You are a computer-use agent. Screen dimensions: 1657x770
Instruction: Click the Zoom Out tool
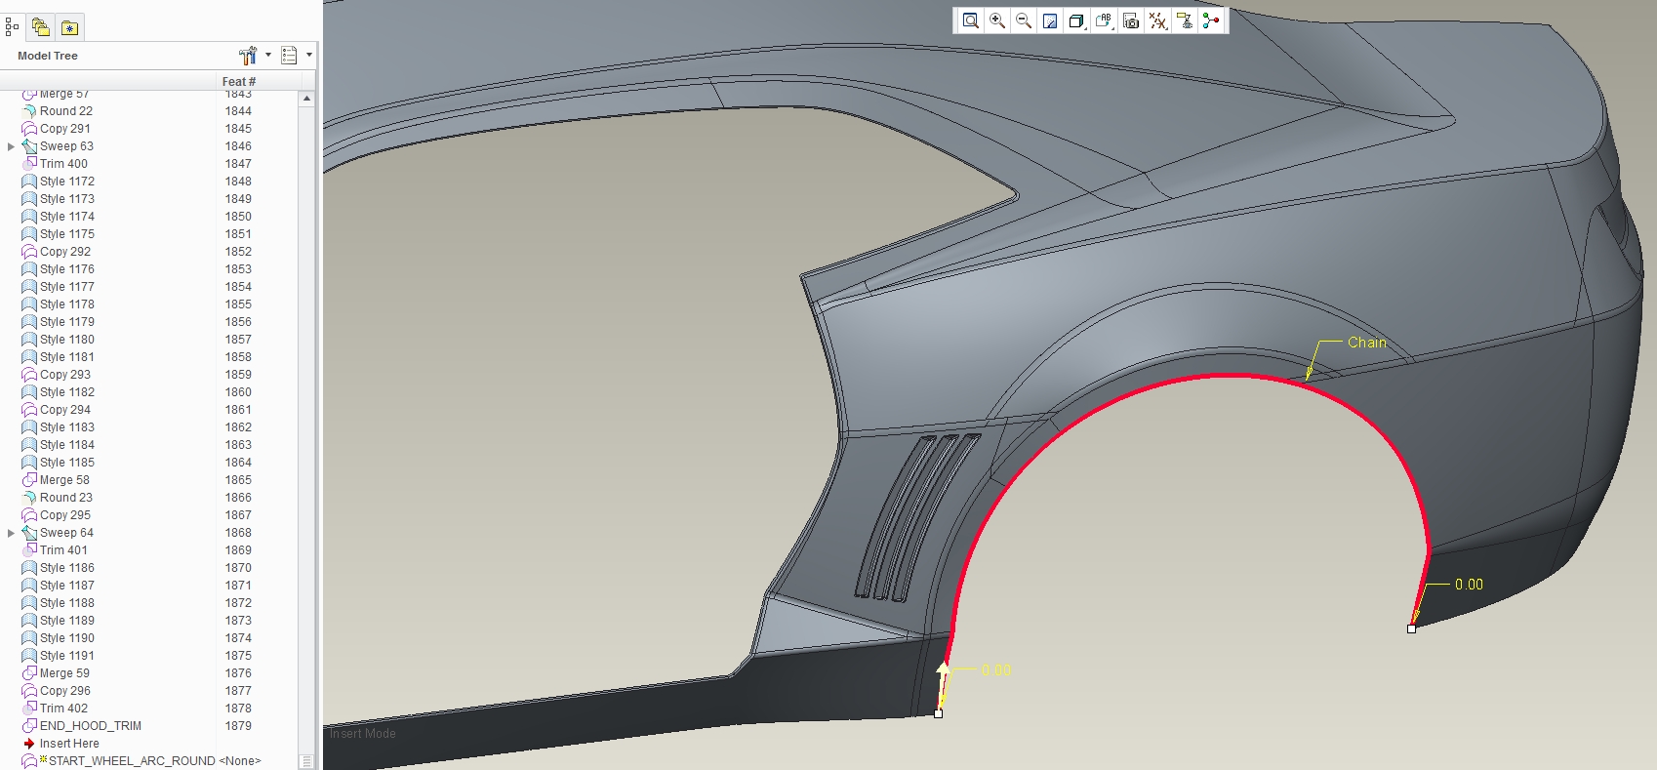[x=1024, y=20]
